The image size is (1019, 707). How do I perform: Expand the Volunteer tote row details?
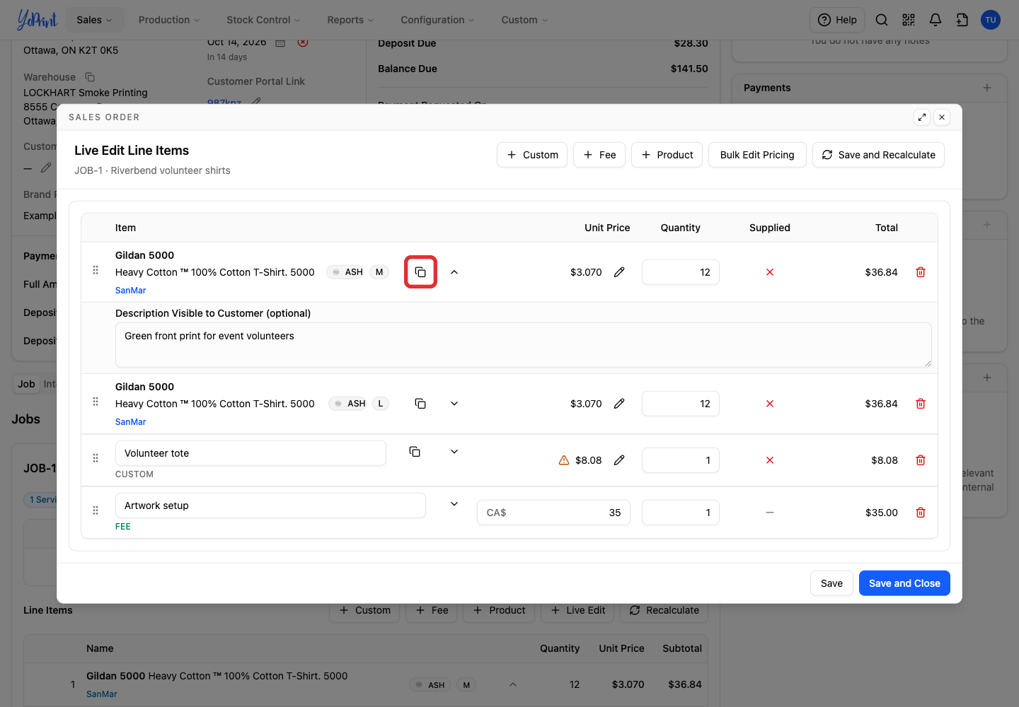point(454,452)
